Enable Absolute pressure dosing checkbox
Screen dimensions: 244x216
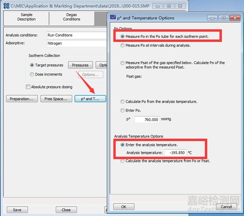click(28, 87)
